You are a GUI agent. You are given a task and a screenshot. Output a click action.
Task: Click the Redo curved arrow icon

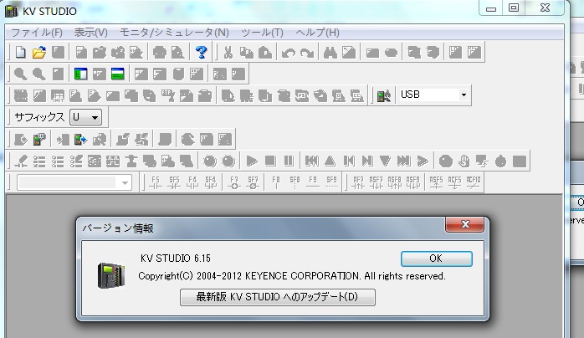pyautogui.click(x=307, y=53)
